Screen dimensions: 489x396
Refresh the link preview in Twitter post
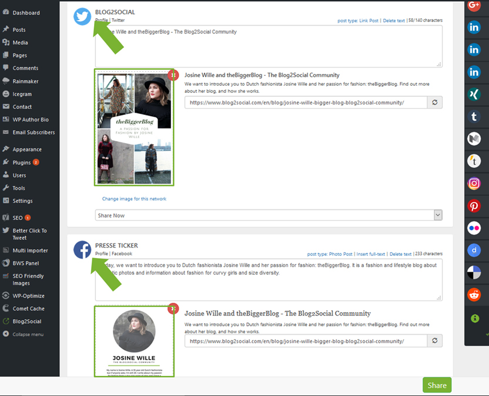pyautogui.click(x=434, y=103)
